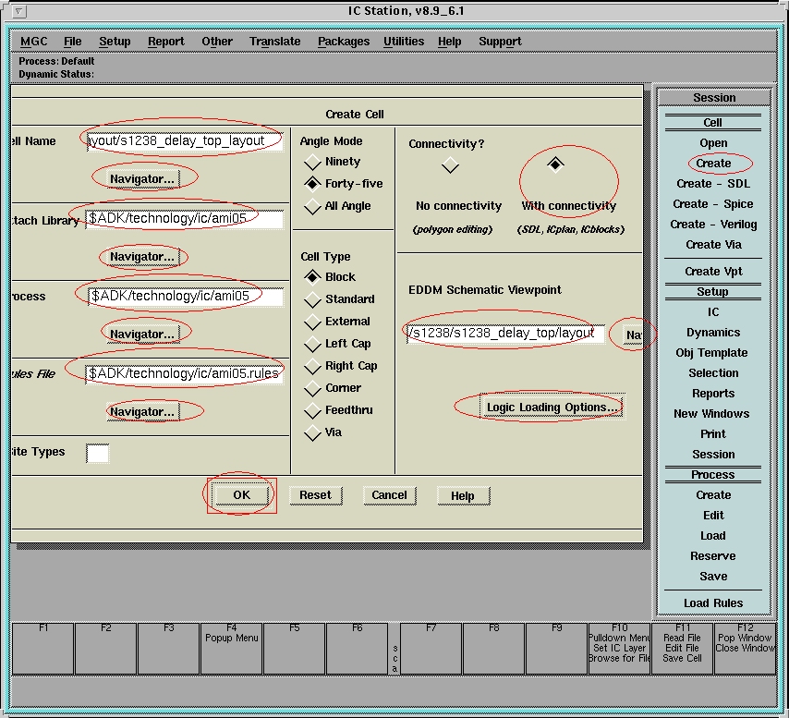
Task: Click Navigator button under Cell Name
Action: click(142, 178)
